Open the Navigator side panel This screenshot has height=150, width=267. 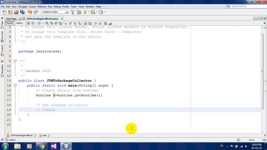click(x=2, y=70)
